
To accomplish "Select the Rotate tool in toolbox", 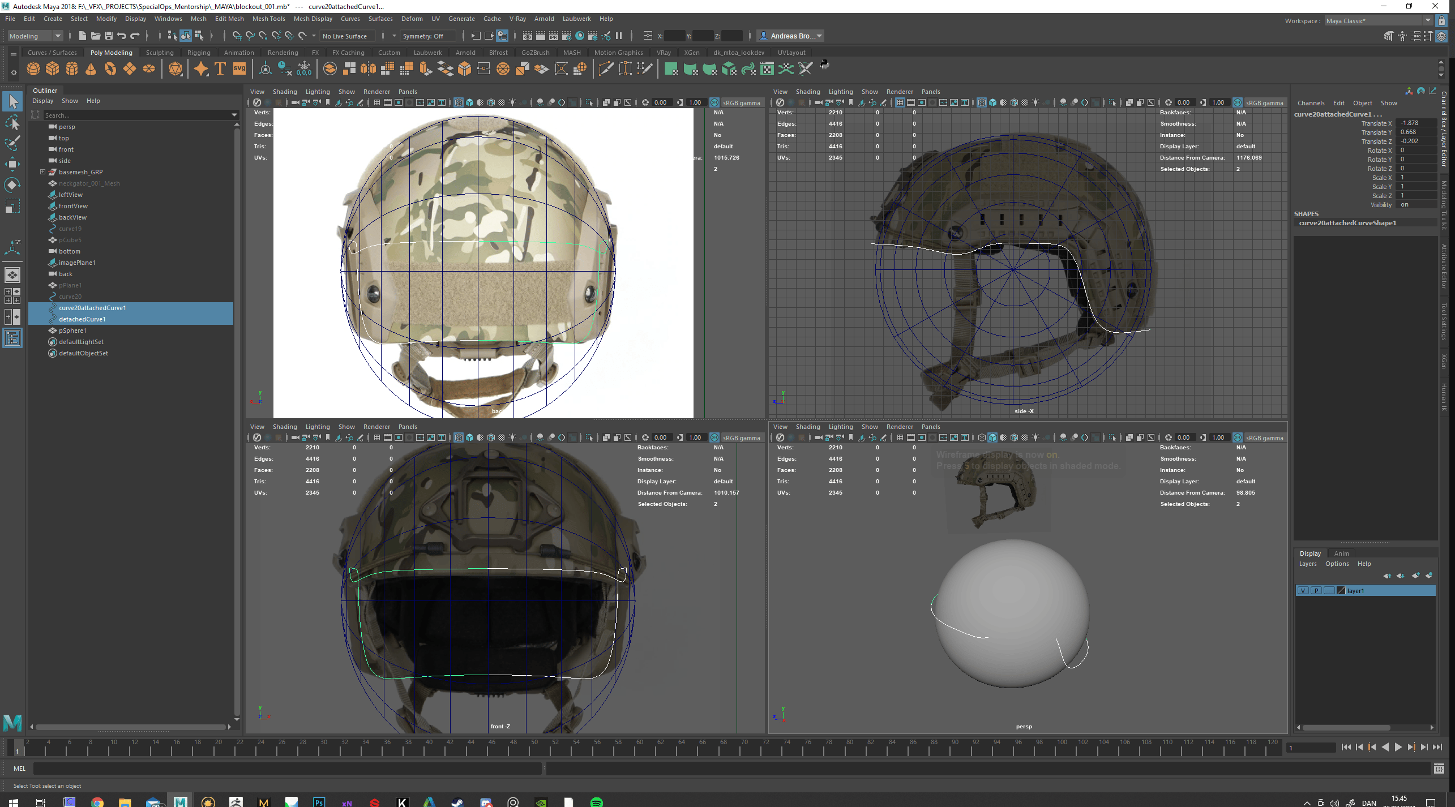I will tap(12, 185).
